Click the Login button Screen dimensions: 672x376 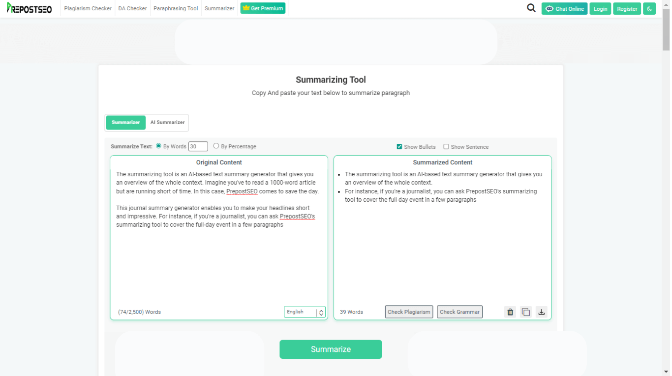[600, 9]
